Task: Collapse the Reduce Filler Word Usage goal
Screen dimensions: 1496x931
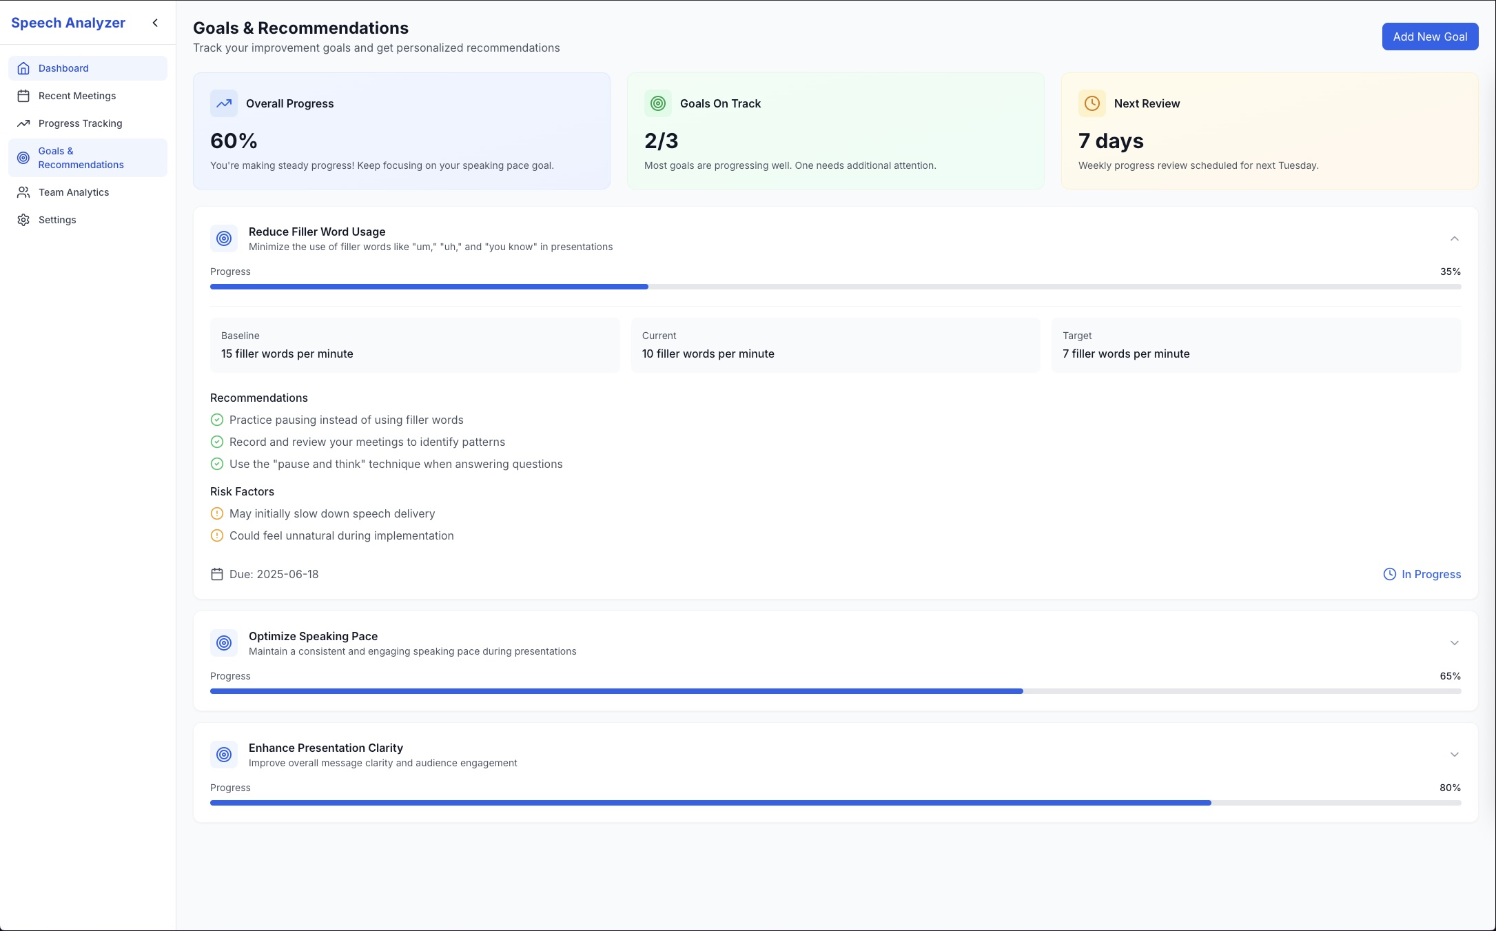Action: 1454,238
